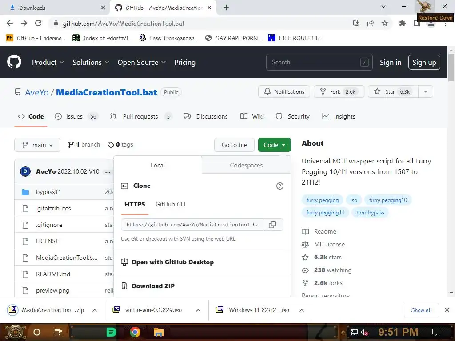Viewport: 455px width, 341px height.
Task: Open the notification center icon
Action: [x=436, y=332]
